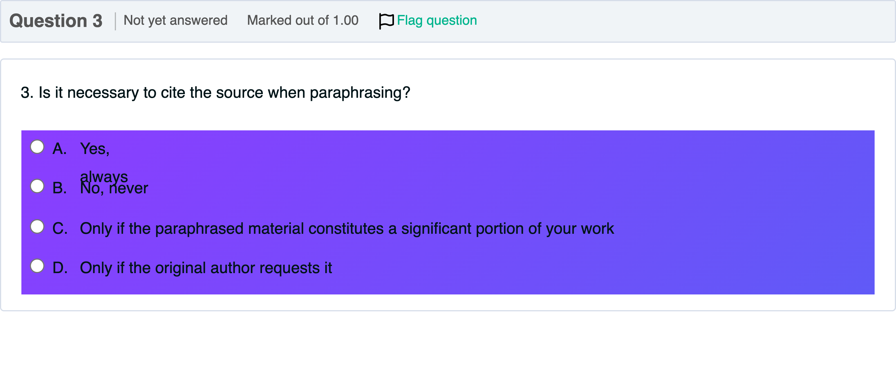896x372 pixels.
Task: Click the "Yes," answer text
Action: tap(95, 149)
